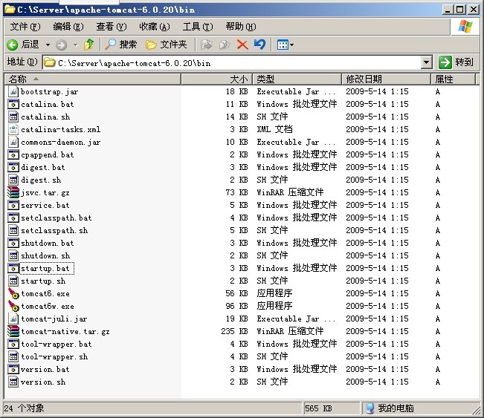Click the Move To toolbar icon
Image resolution: width=484 pixels, height=418 pixels.
(x=206, y=45)
